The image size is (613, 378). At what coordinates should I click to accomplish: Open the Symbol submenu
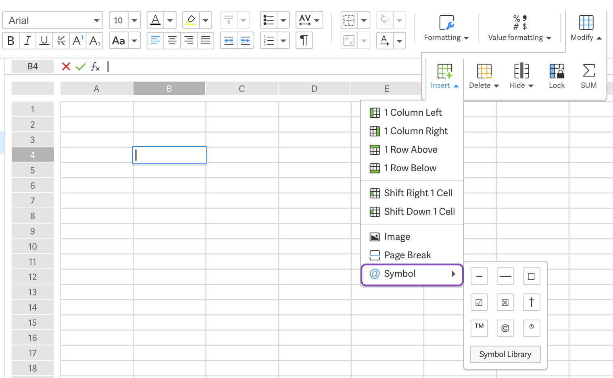pyautogui.click(x=412, y=274)
